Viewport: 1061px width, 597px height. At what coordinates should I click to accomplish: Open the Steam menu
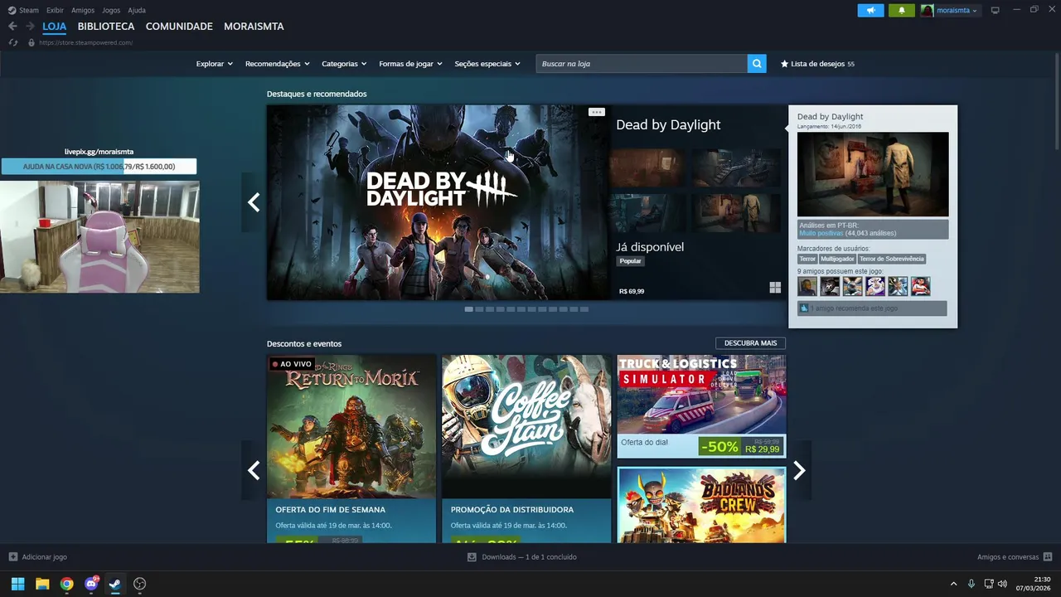[x=23, y=10]
